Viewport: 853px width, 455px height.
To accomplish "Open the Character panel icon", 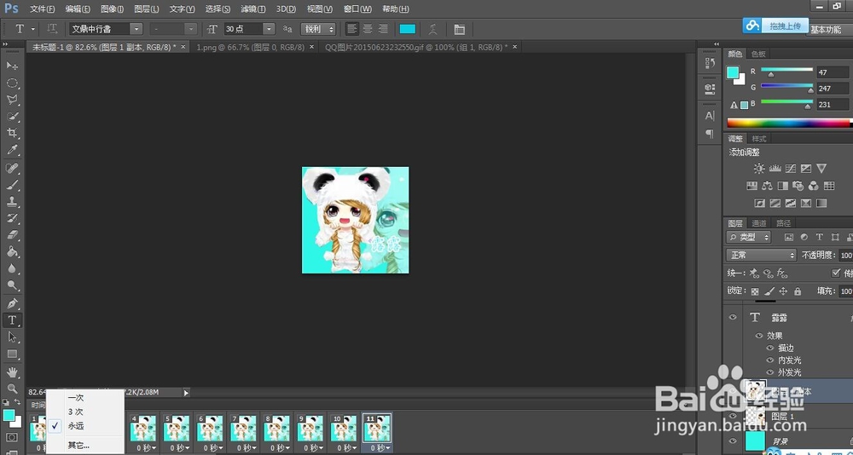I will pyautogui.click(x=710, y=116).
